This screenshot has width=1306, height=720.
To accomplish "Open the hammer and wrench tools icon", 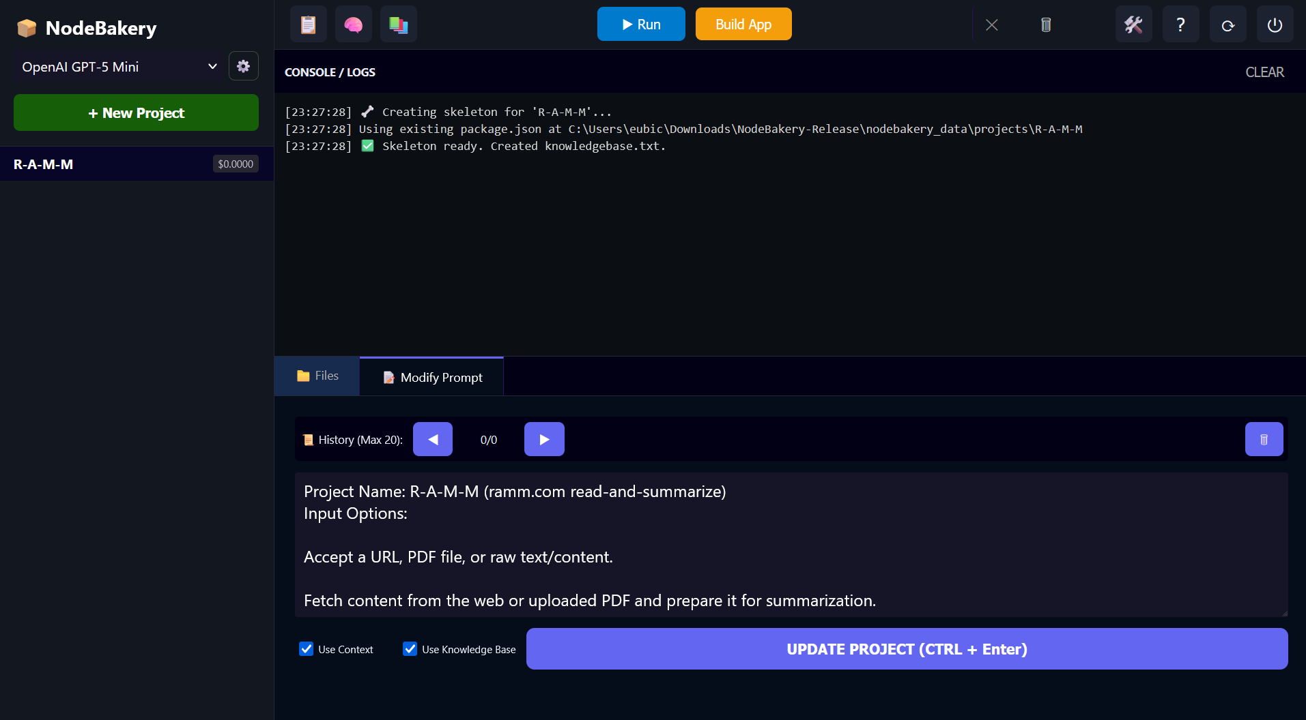I will 1133,25.
